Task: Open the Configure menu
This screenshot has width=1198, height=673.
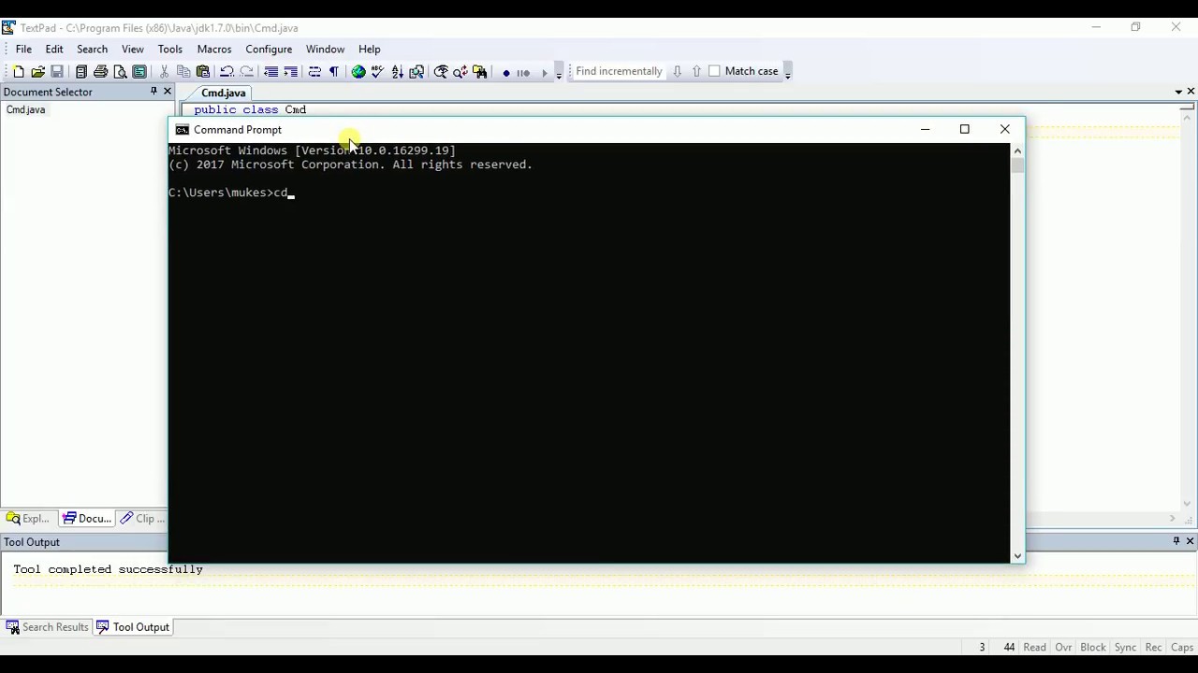Action: click(x=269, y=49)
